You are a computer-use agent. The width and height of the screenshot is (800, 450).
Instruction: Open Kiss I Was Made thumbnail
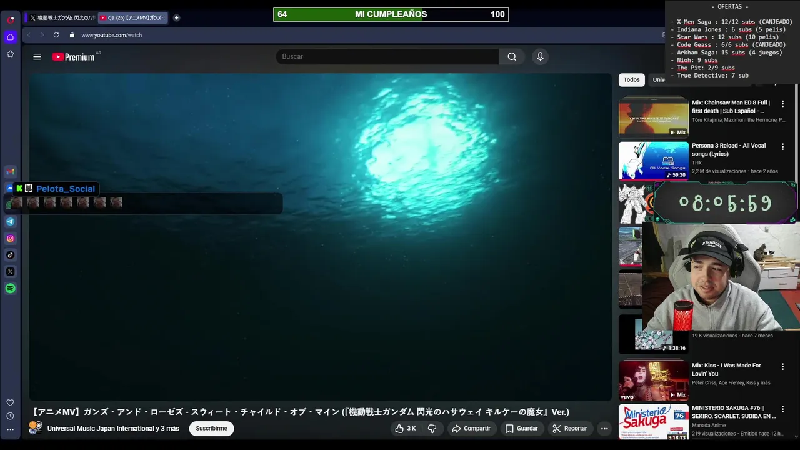(x=654, y=381)
